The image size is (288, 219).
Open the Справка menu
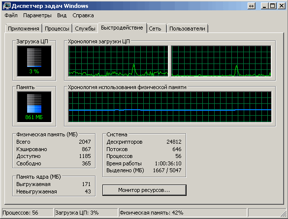click(83, 15)
